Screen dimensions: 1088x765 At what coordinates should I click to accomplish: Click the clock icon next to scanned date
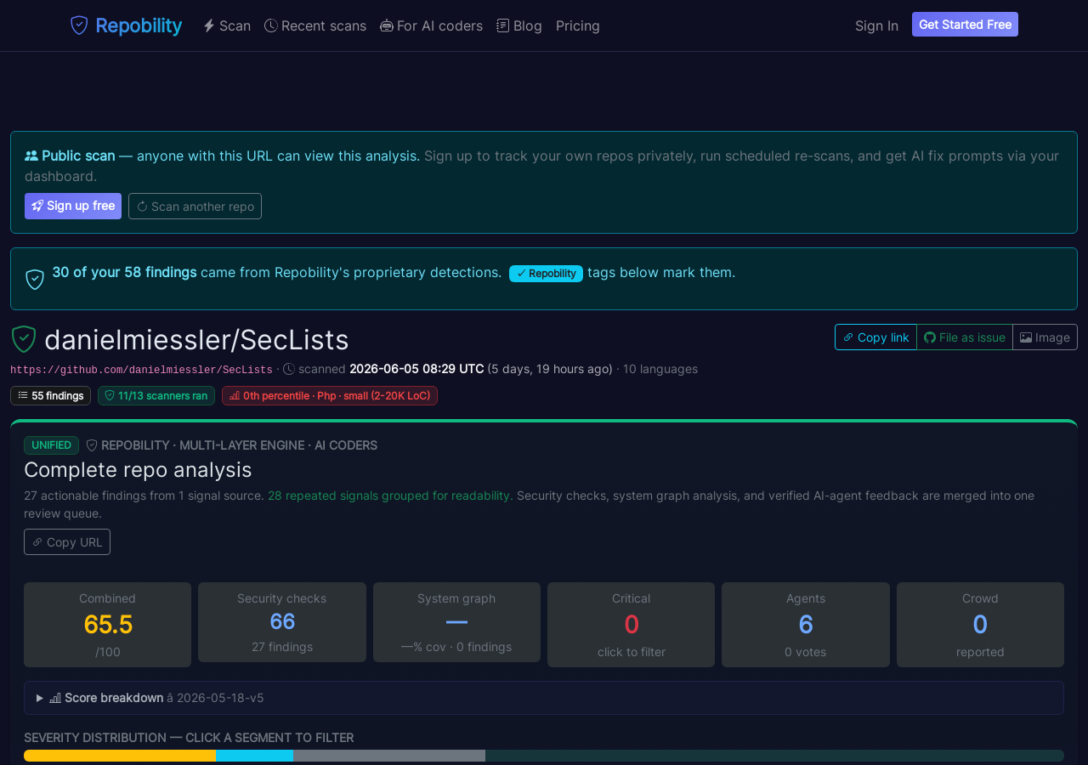click(x=289, y=369)
